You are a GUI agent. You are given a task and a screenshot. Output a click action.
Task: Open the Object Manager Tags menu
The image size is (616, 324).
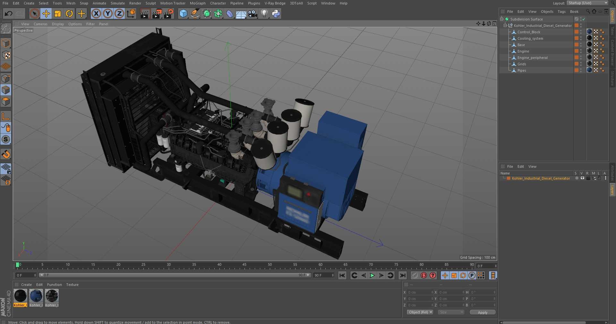pyautogui.click(x=561, y=12)
